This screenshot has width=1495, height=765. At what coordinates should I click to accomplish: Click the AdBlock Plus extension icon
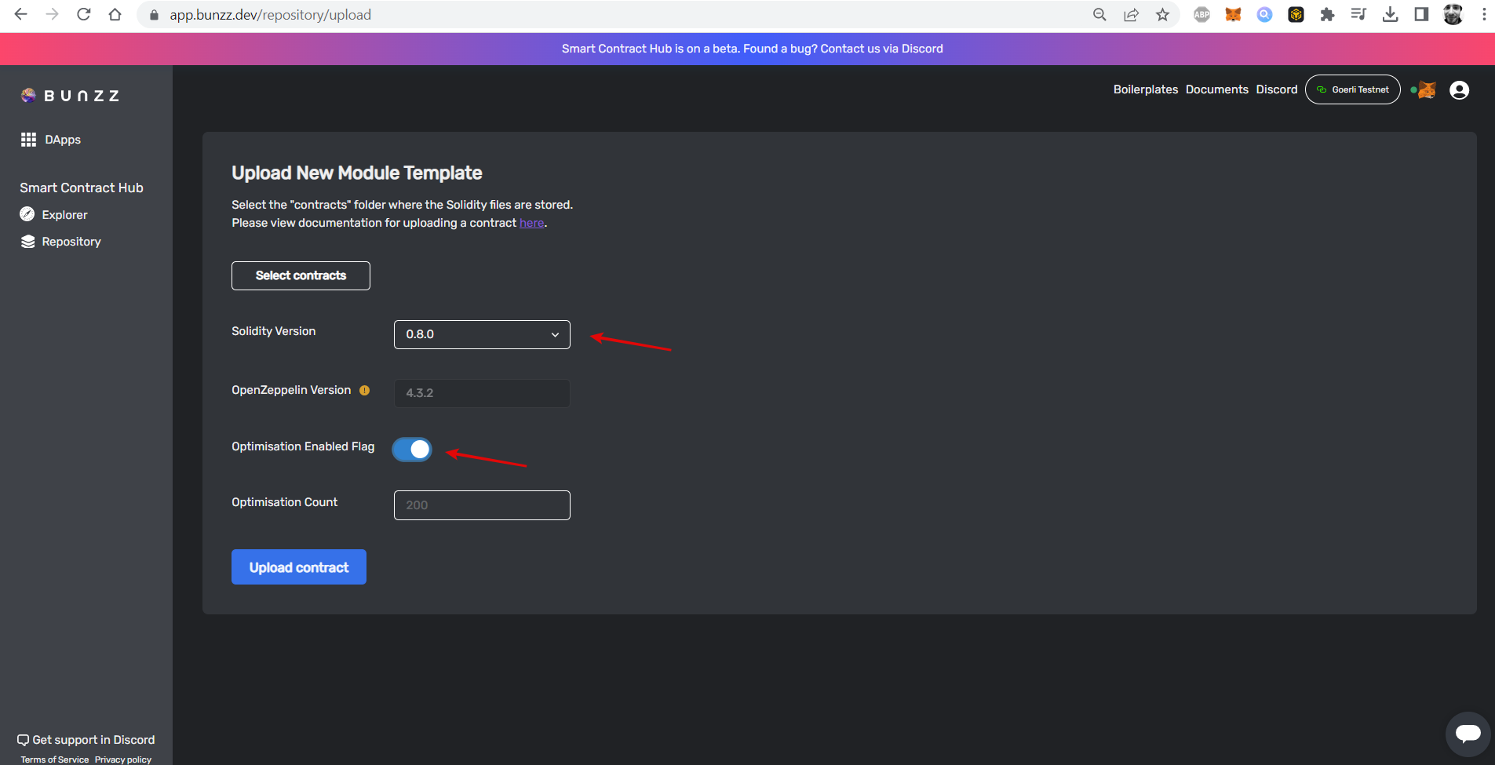coord(1201,14)
